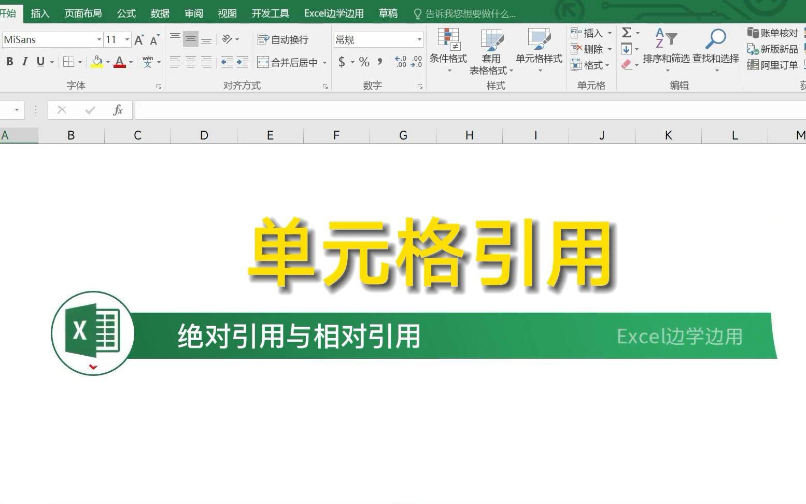The image size is (806, 504).
Task: Open the AutoSum Σ function
Action: click(626, 33)
